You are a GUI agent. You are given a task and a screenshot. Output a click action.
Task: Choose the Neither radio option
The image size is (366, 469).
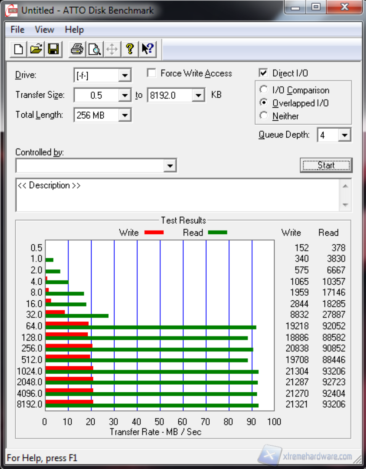pyautogui.click(x=263, y=116)
